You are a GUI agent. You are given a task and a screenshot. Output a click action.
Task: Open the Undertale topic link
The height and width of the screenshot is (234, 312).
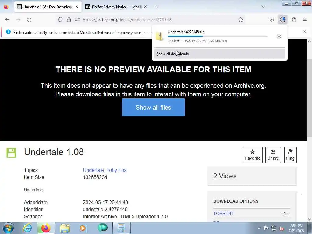click(x=93, y=170)
